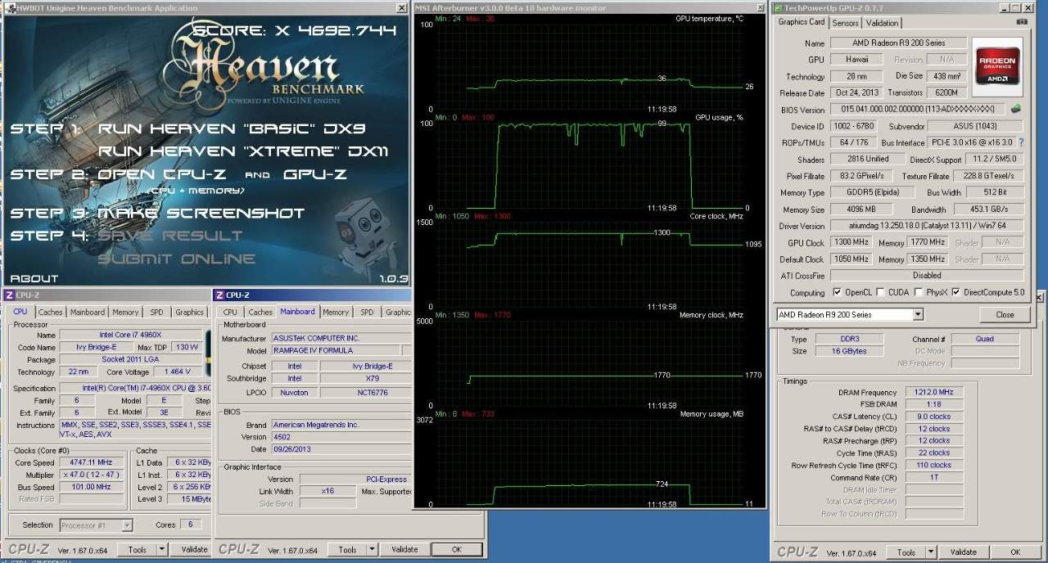Click Validate in the right CPU-Z window

point(964,552)
